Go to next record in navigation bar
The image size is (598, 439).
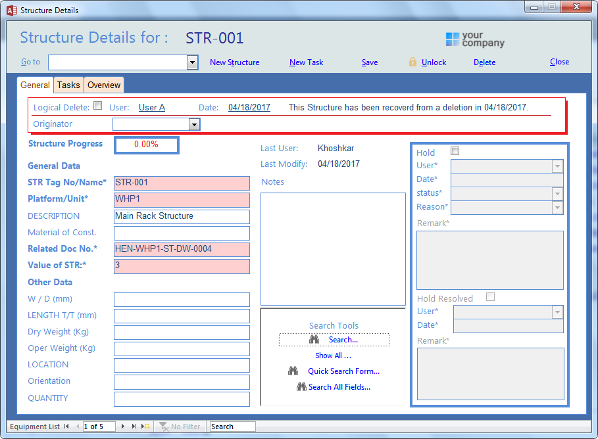[123, 427]
